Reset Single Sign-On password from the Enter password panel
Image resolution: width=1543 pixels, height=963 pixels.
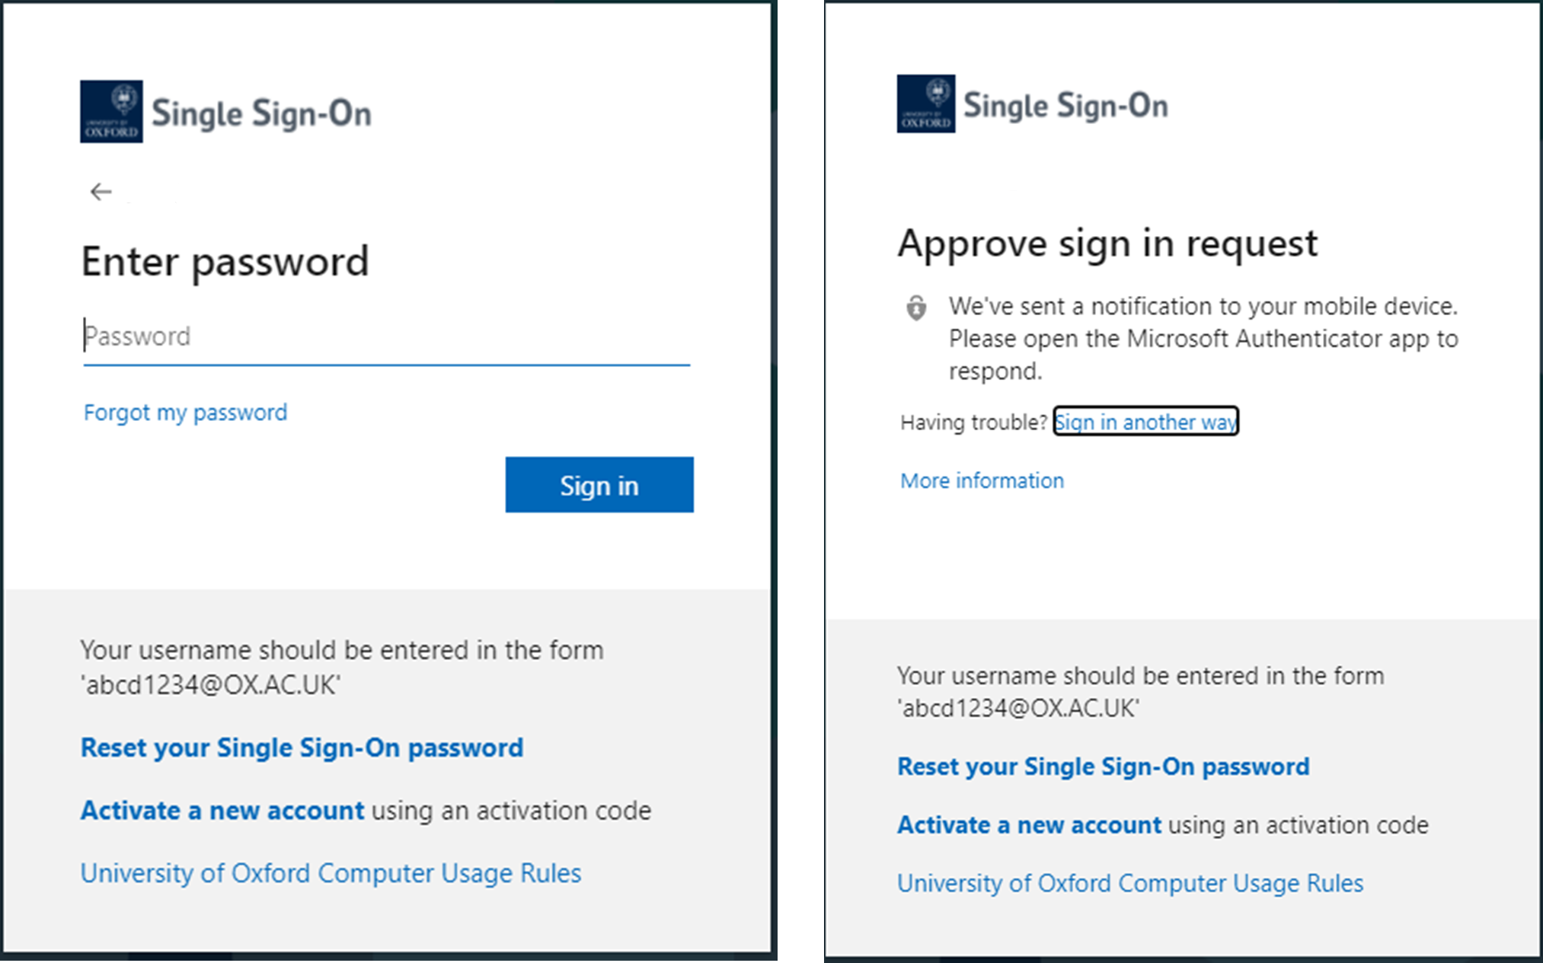tap(302, 748)
